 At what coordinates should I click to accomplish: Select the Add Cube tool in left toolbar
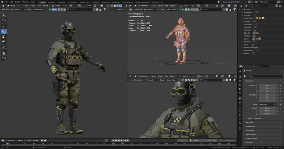click(4, 58)
